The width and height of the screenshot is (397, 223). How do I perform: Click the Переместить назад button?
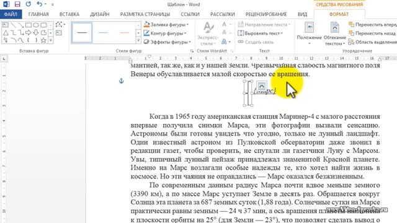(x=372, y=33)
